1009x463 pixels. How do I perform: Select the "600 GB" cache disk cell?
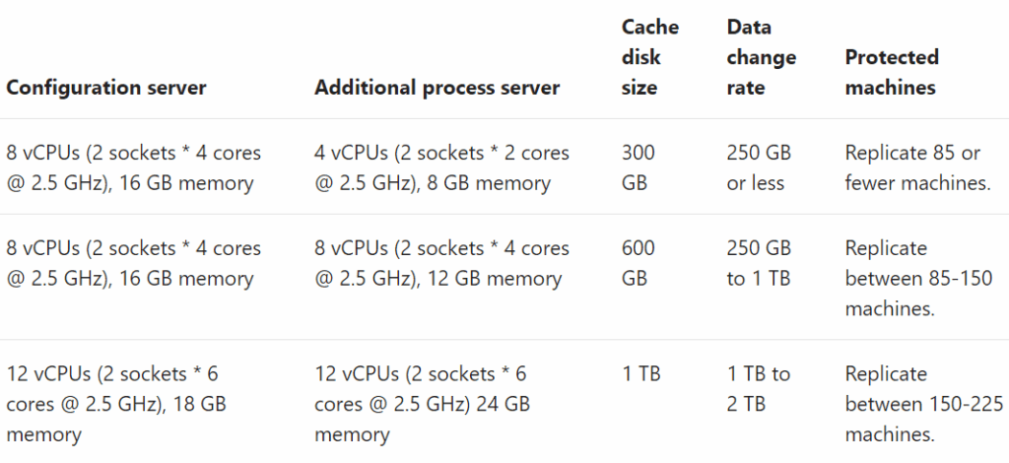tap(638, 263)
